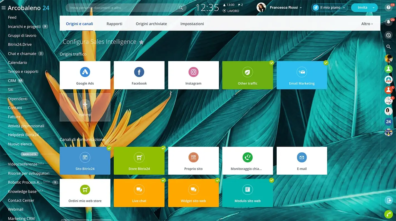Image resolution: width=396 pixels, height=221 pixels.
Task: Open Helpdesk Bitrix24 menu item
Action: pos(23,135)
